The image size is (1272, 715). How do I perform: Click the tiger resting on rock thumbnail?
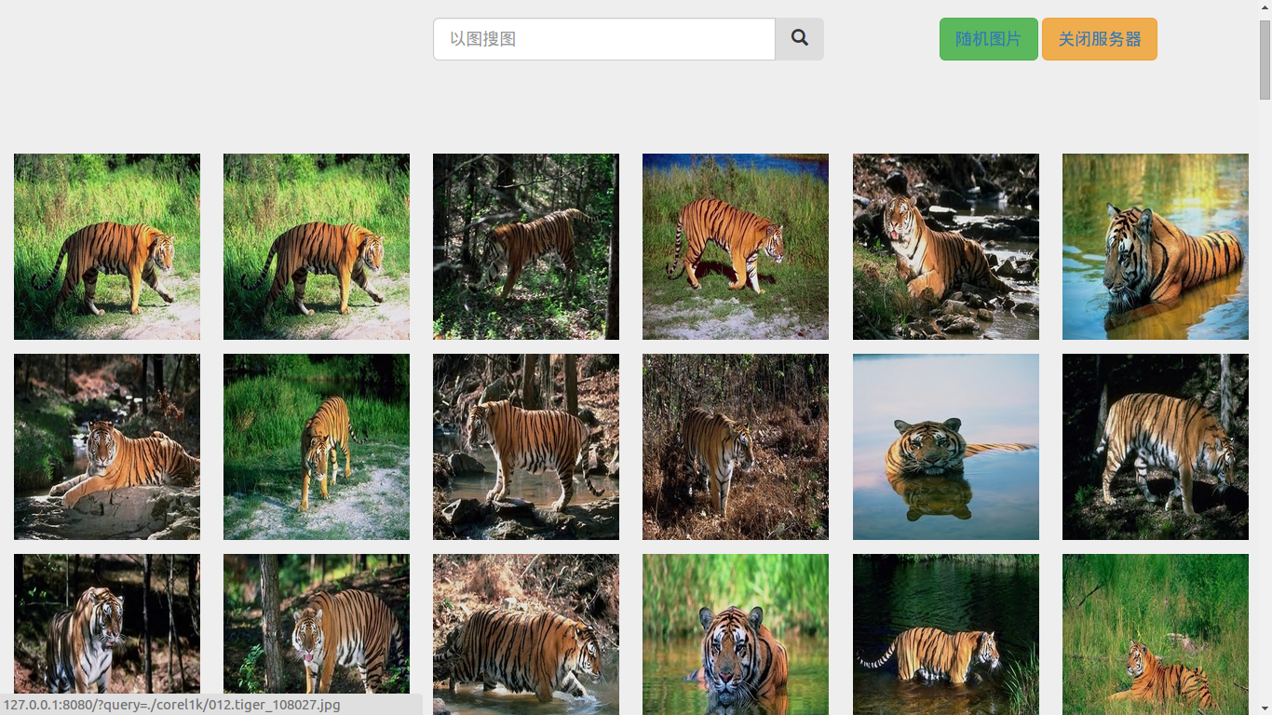106,446
